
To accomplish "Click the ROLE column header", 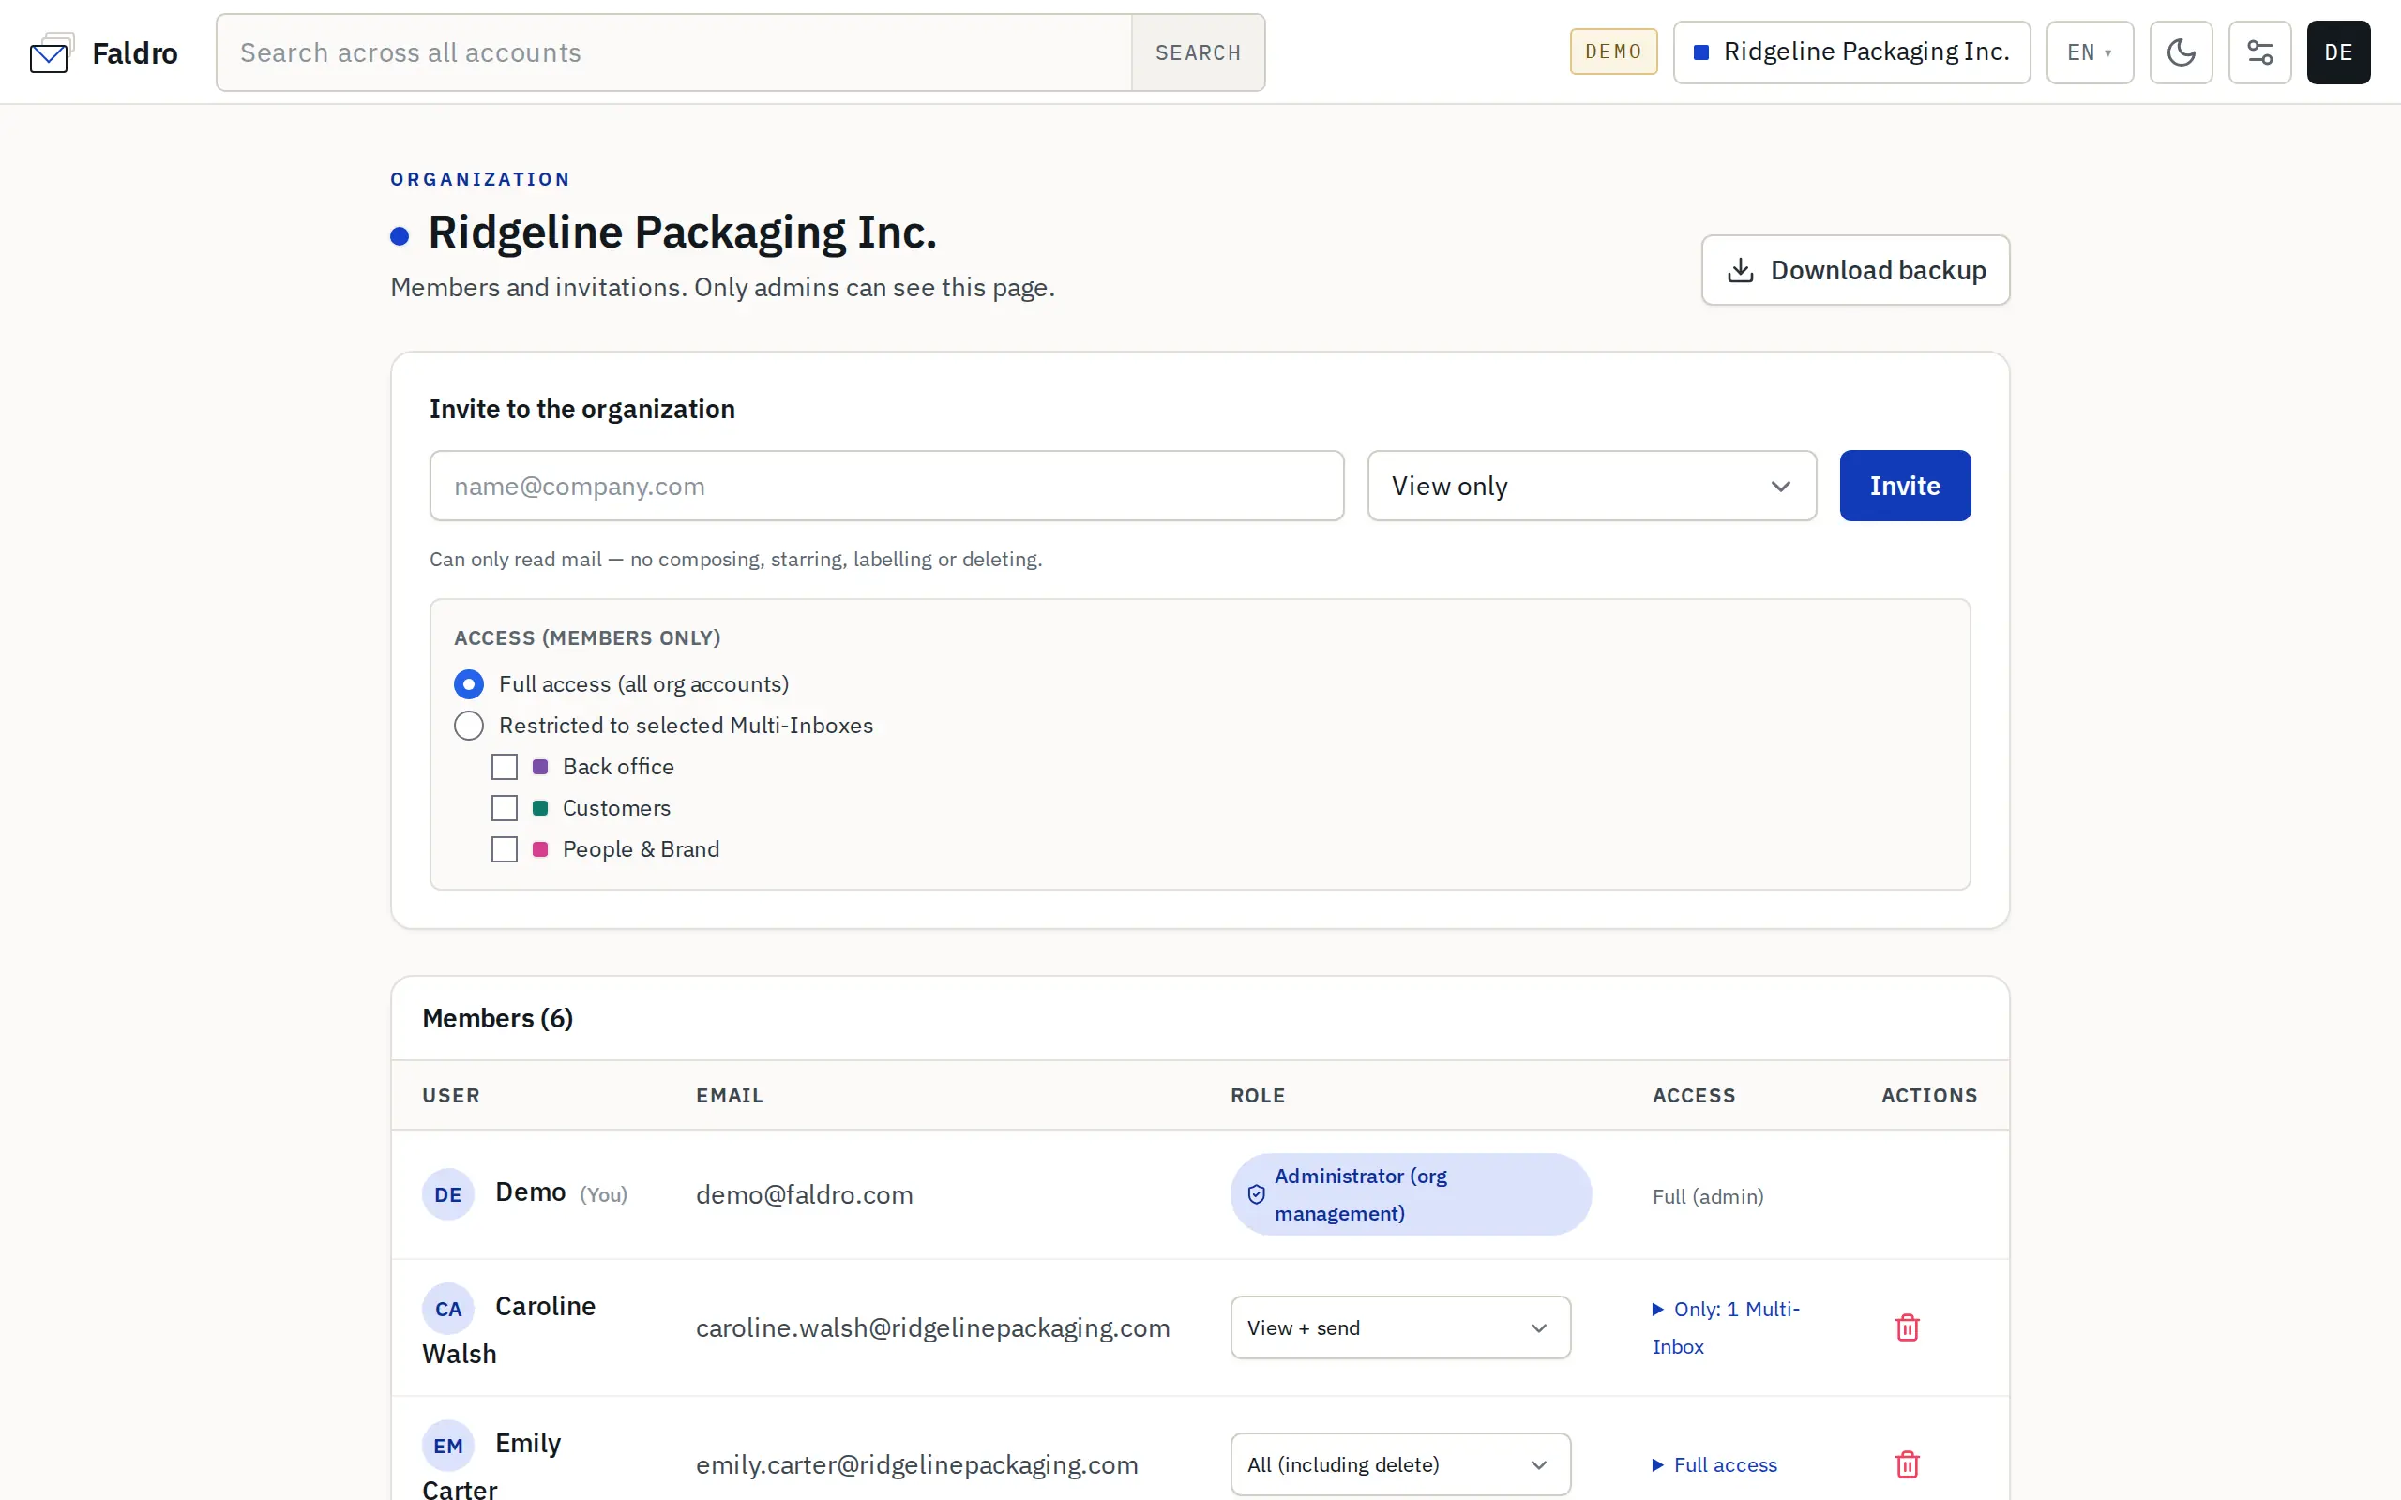I will click(1257, 1096).
